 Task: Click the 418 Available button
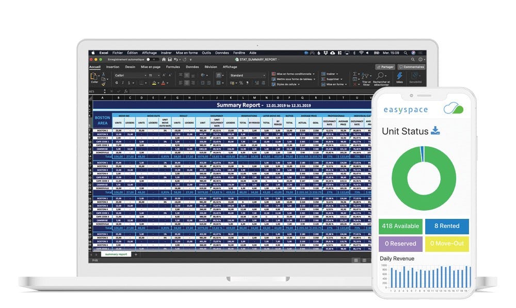point(401,226)
